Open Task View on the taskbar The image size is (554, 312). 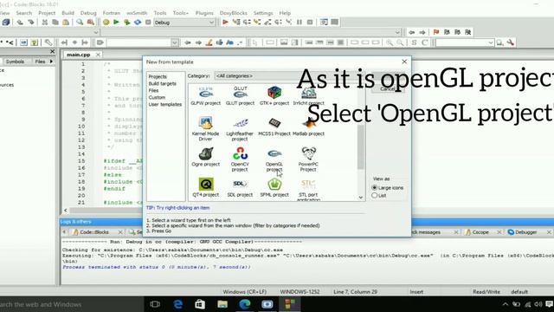click(x=155, y=304)
